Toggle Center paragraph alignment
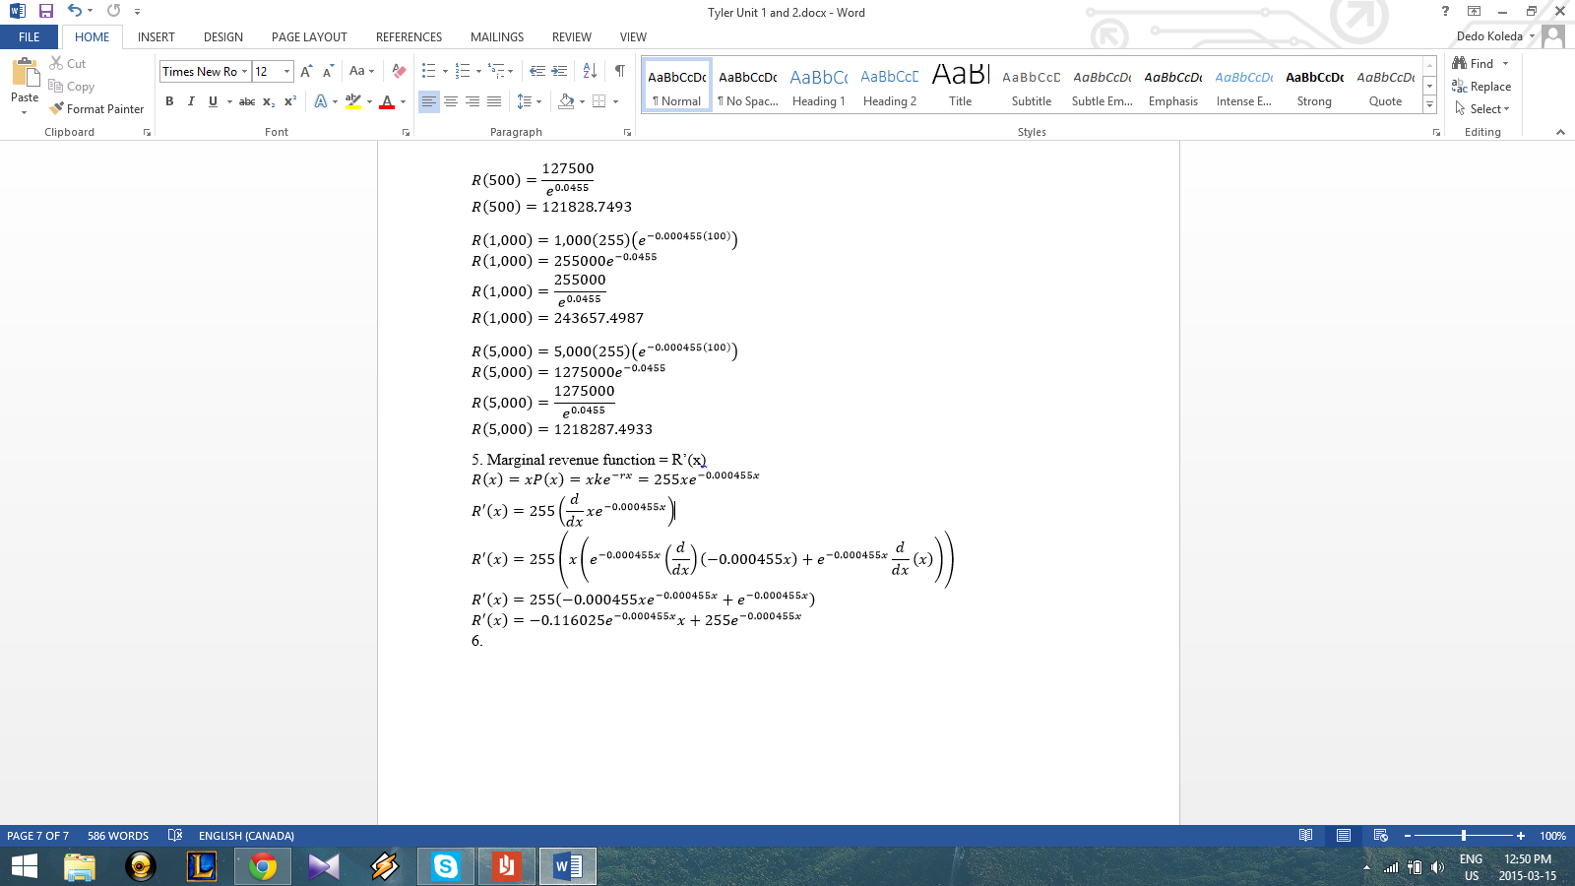The image size is (1575, 886). [x=451, y=101]
